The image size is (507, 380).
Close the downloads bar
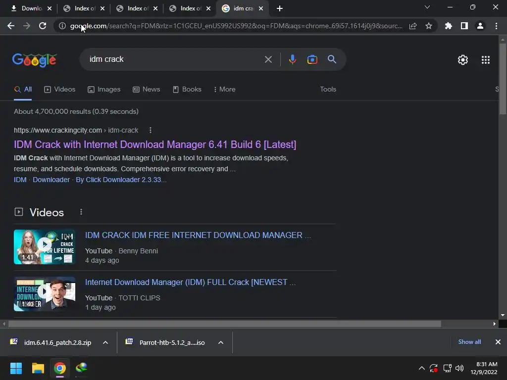pos(498,342)
